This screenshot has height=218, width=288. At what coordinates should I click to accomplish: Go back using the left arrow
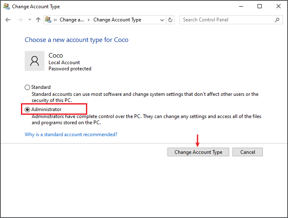(8, 20)
